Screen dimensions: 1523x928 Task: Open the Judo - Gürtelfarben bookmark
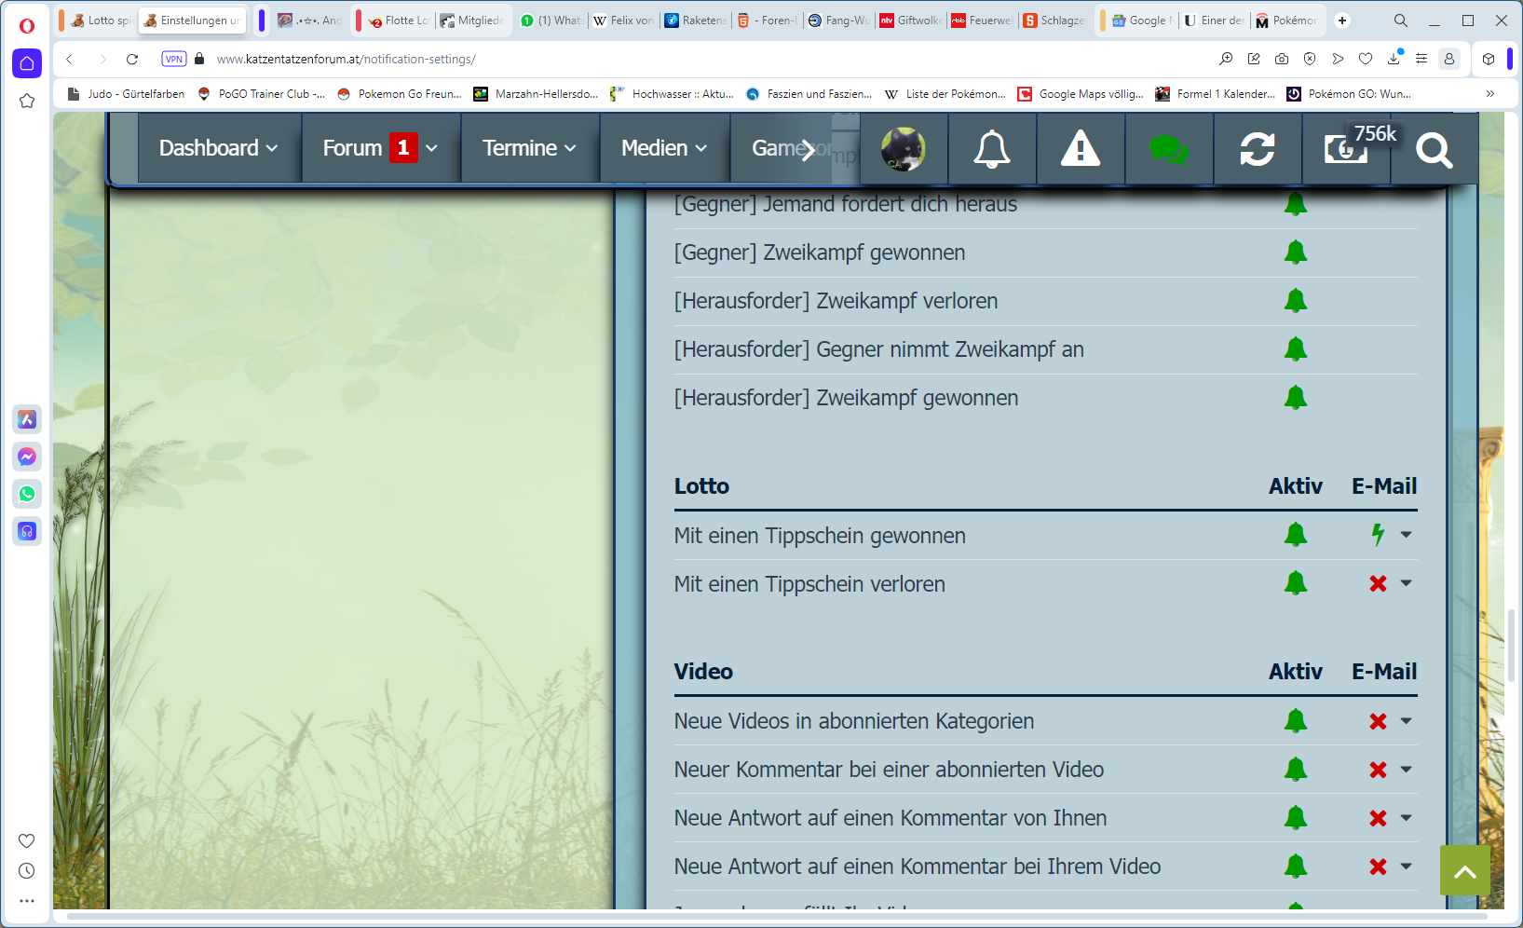click(x=126, y=94)
